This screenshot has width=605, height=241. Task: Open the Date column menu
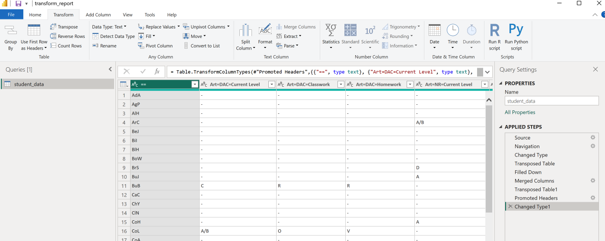(x=434, y=36)
